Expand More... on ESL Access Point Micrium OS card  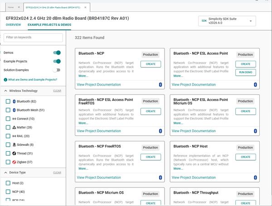pyautogui.click(x=178, y=123)
